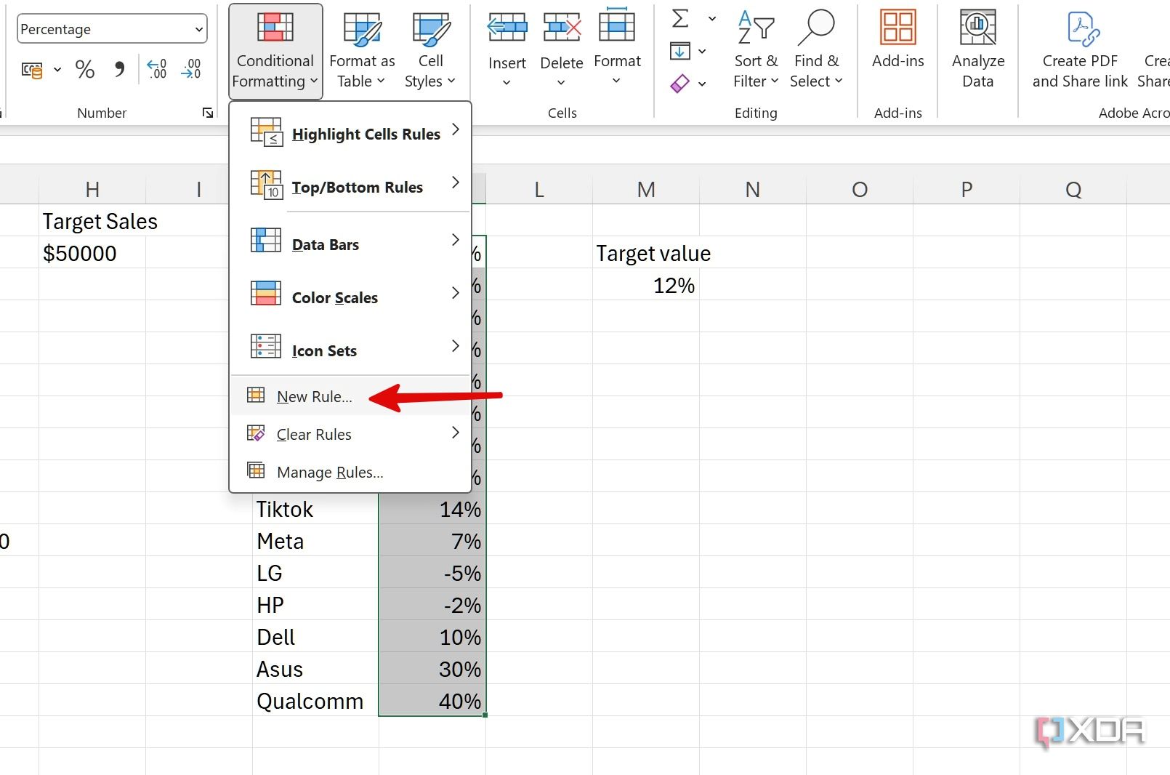Image resolution: width=1170 pixels, height=775 pixels.
Task: Open the Color Scales submenu
Action: click(334, 298)
